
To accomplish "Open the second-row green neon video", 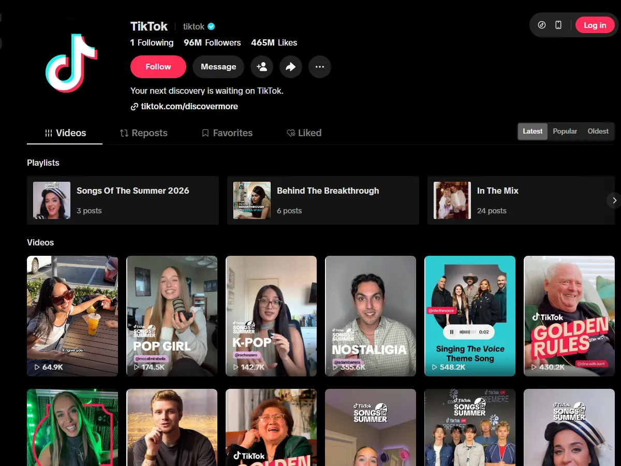I will click(x=72, y=428).
